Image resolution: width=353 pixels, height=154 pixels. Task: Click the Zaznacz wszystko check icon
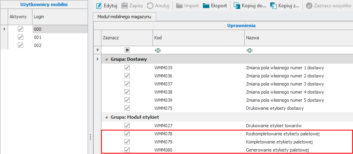click(310, 6)
